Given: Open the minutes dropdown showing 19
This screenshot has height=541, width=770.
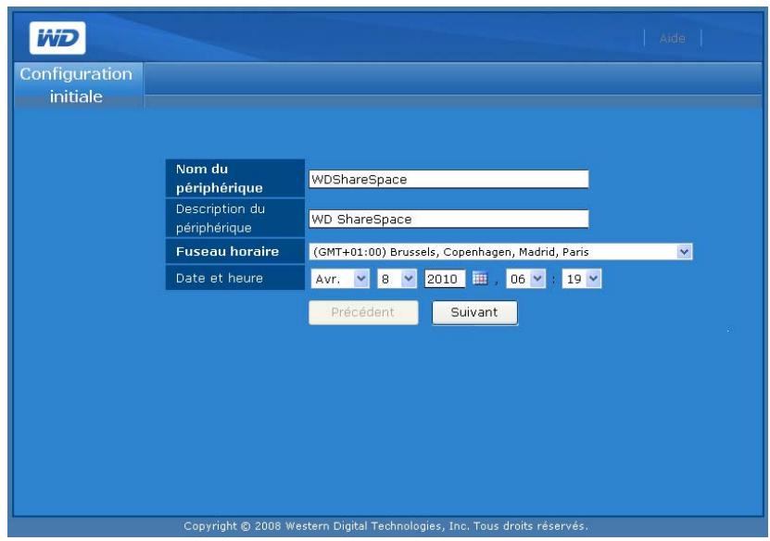Looking at the screenshot, I should [x=581, y=279].
